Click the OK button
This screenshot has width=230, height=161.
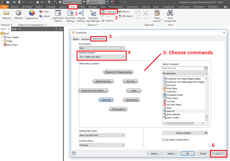coord(187,153)
